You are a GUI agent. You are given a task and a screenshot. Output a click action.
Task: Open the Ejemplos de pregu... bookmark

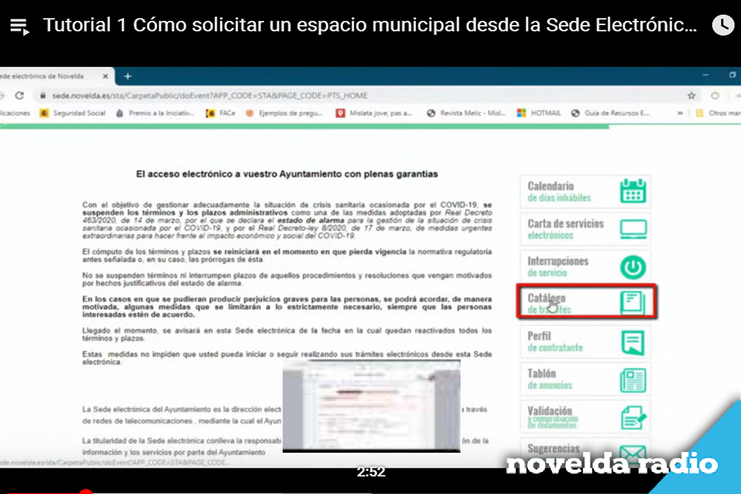pyautogui.click(x=284, y=113)
